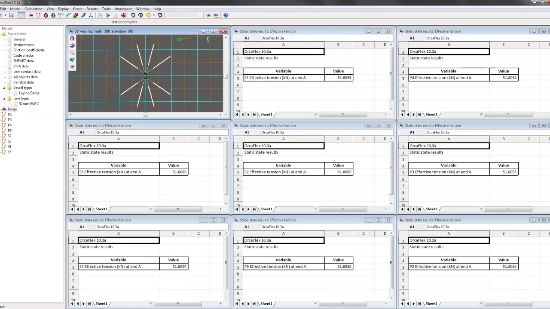This screenshot has height=309, width=550.
Task: Click the A1 cell reference in S2 window
Action: (x=247, y=132)
